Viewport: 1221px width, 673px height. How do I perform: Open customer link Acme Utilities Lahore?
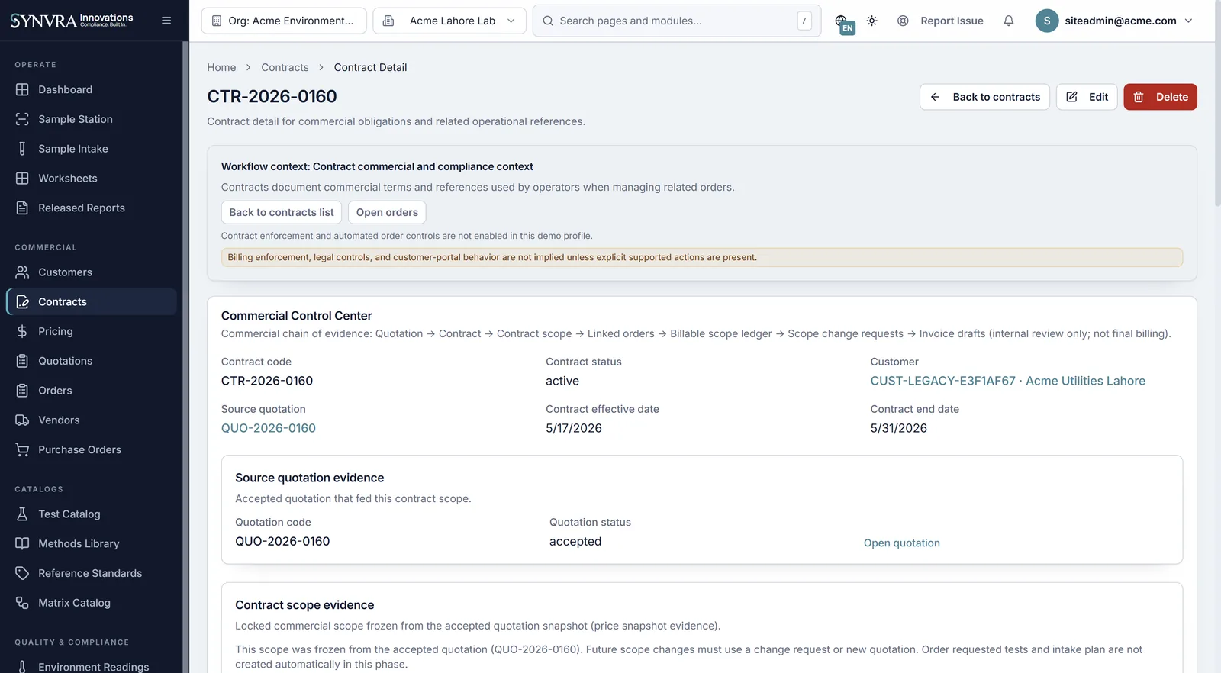point(1007,381)
